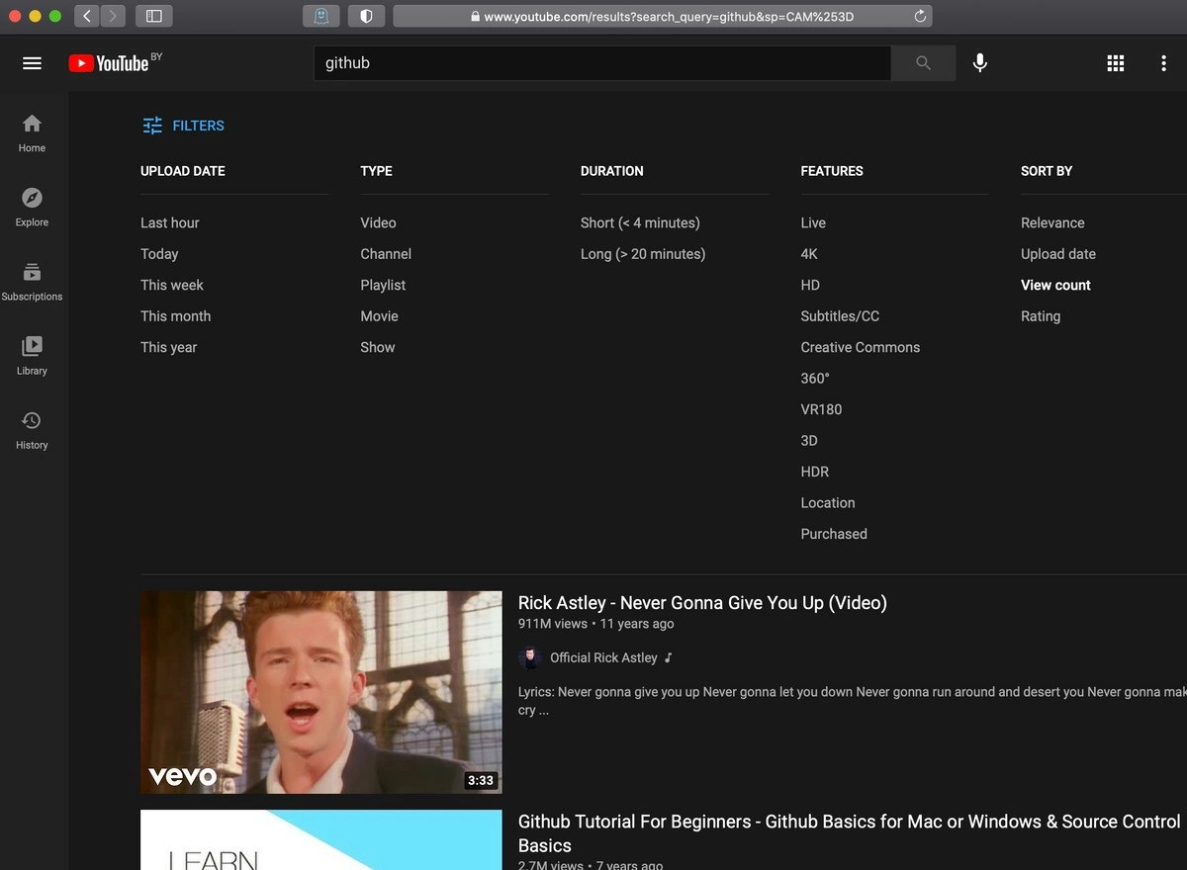Filter type to Channel
This screenshot has height=870, width=1187.
(x=386, y=254)
